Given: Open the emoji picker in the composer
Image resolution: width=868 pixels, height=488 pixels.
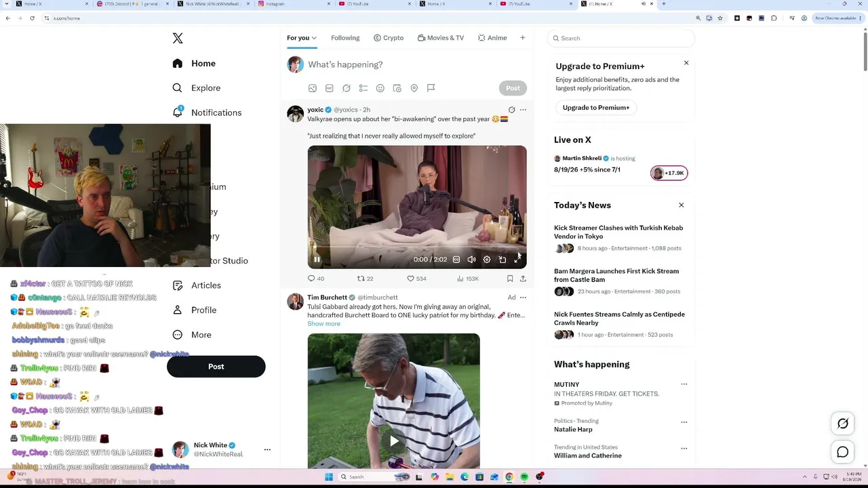Looking at the screenshot, I should coord(380,88).
